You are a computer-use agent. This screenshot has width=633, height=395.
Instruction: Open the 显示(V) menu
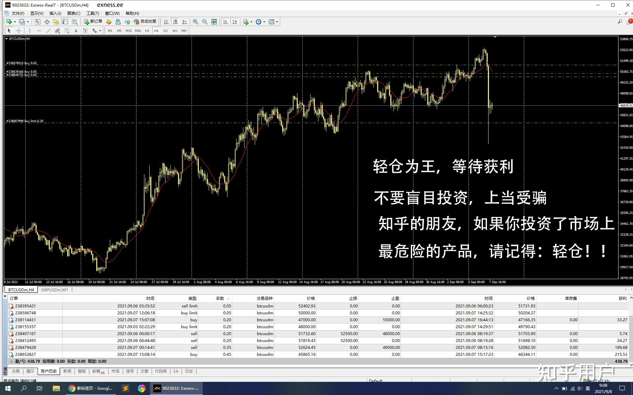coord(37,13)
